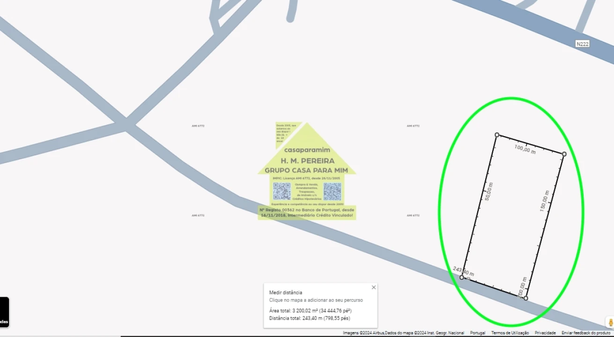Close the Medir distância panel
The width and height of the screenshot is (614, 337).
(373, 287)
